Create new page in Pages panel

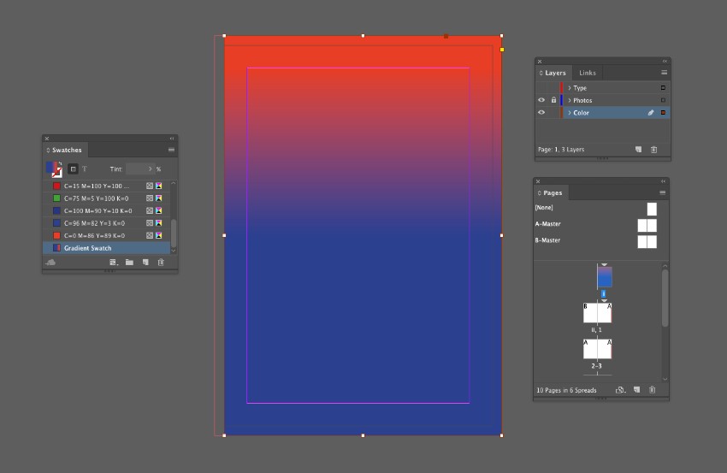(x=636, y=390)
